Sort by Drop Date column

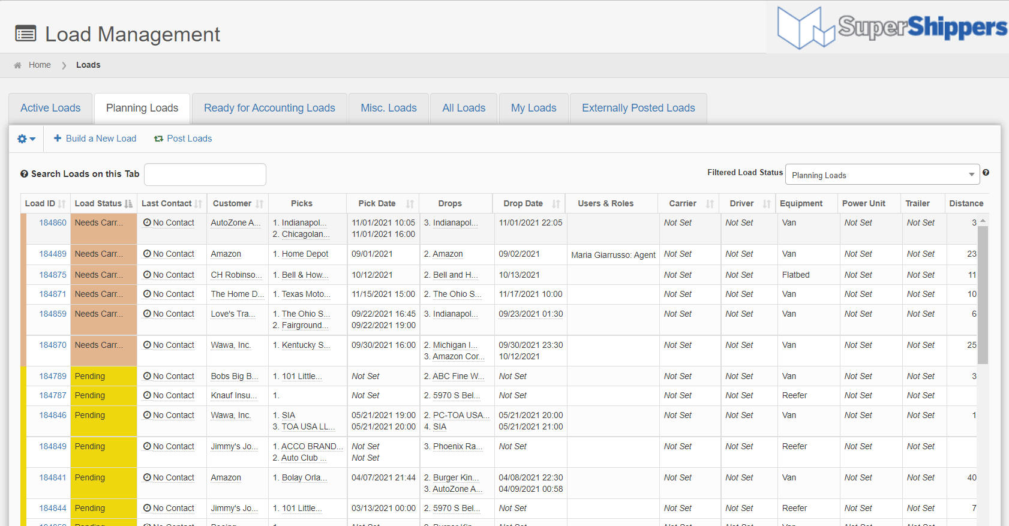(529, 203)
